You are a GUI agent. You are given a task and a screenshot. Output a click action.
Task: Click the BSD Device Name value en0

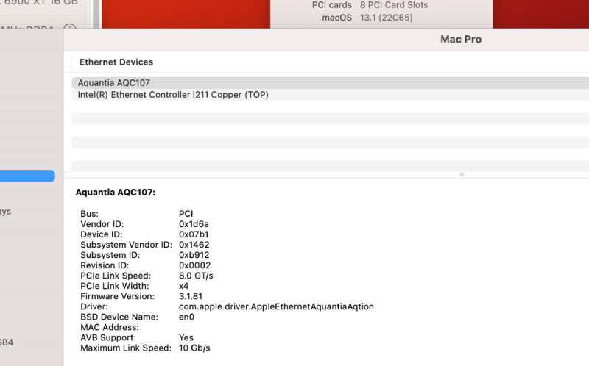coord(186,317)
